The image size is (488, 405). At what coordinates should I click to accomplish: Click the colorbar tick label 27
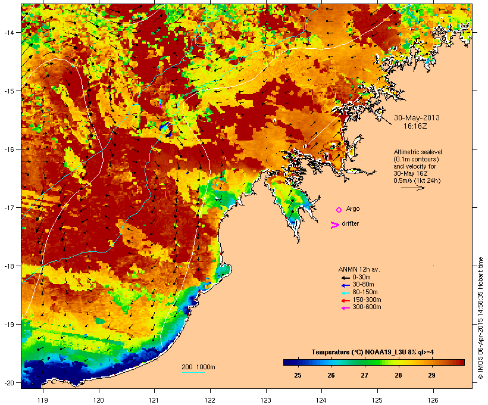tap(364, 375)
